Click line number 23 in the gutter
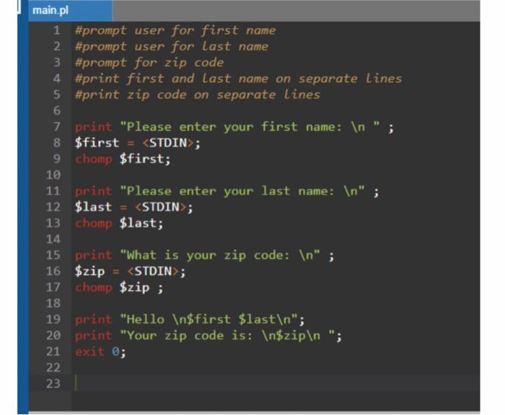Screen dimensions: 505x415 [53, 383]
